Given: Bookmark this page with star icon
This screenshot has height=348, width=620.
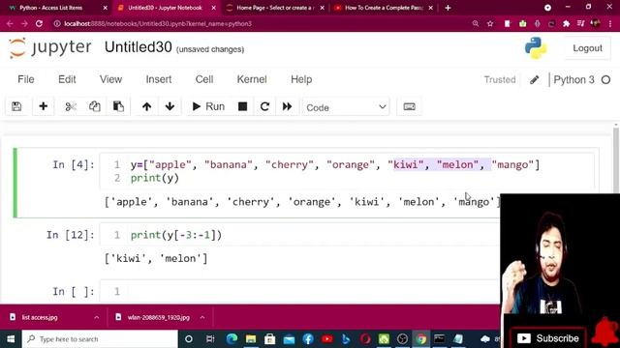Looking at the screenshot, I should pos(490,23).
